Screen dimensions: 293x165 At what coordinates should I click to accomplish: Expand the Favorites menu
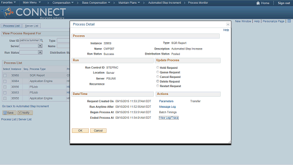[x=8, y=3]
